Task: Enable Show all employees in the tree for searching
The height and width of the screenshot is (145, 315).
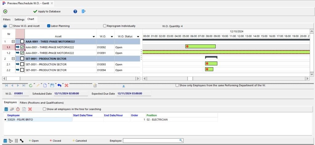Action: pos(44,109)
